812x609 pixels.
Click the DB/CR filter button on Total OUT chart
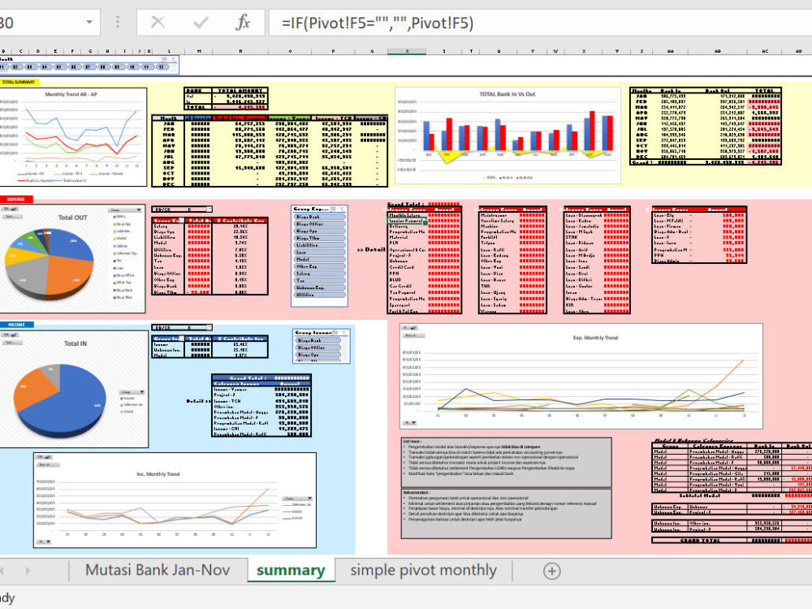click(x=10, y=209)
